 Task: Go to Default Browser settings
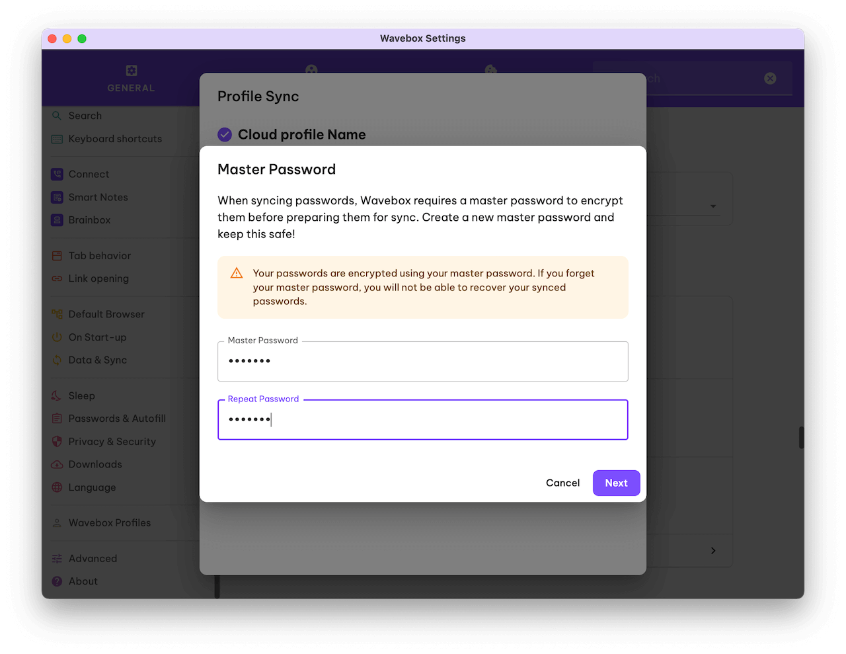106,314
